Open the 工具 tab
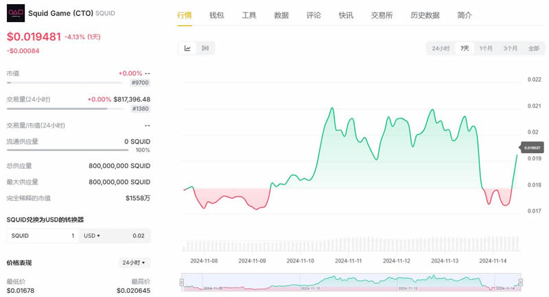 249,15
